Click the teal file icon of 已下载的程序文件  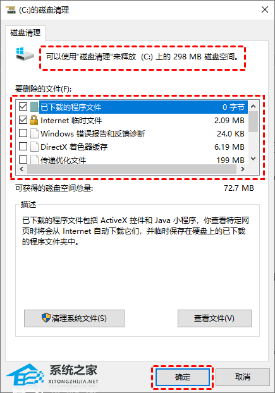(34, 107)
